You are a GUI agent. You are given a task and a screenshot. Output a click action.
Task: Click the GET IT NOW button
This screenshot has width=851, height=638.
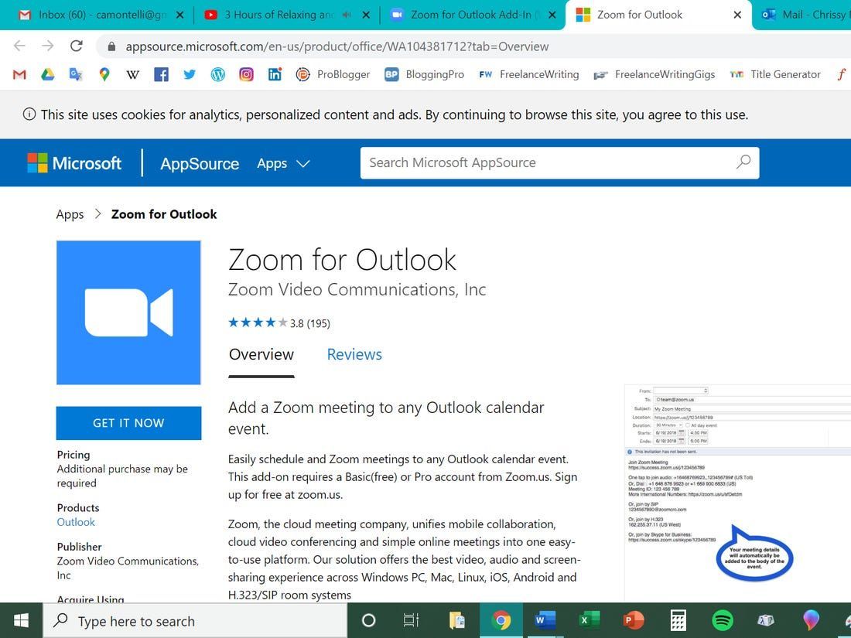pyautogui.click(x=128, y=423)
